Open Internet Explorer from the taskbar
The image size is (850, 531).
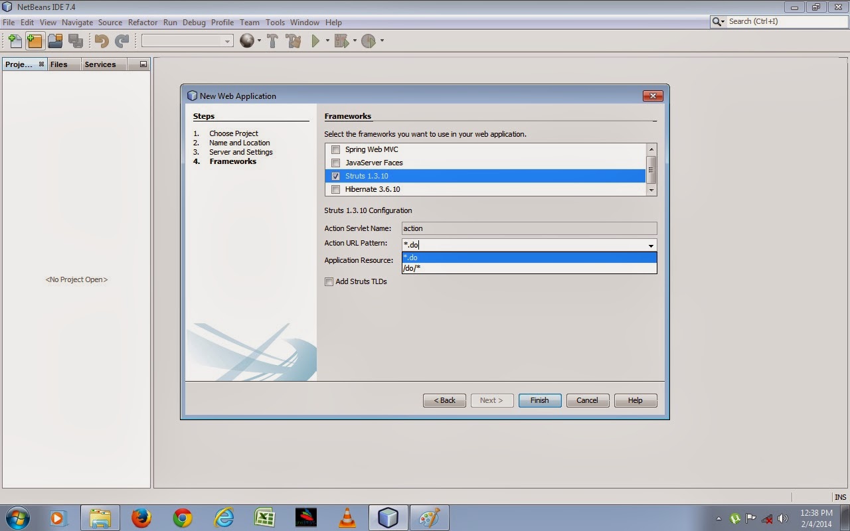[224, 518]
